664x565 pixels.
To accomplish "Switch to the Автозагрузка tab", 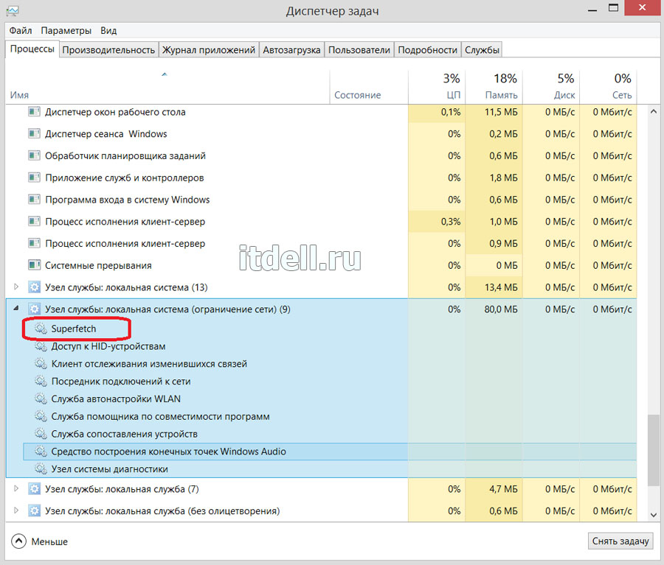I will [x=291, y=50].
